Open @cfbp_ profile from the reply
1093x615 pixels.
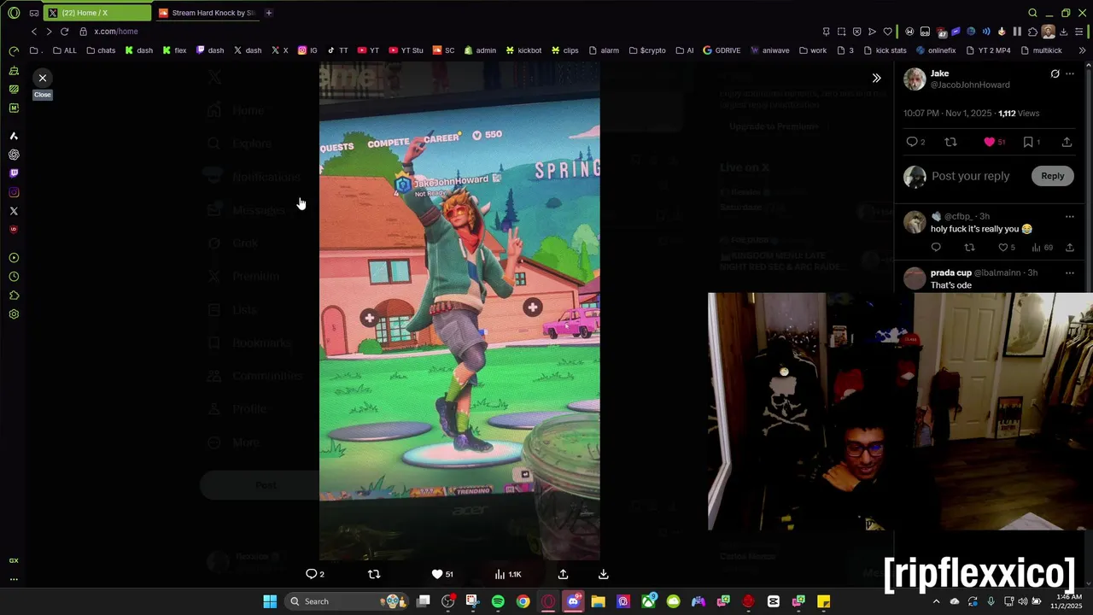(x=960, y=216)
